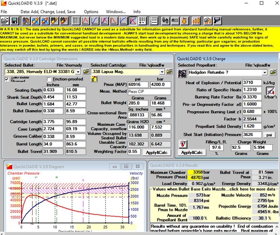Open file via the folder toolbar icon

[5, 21]
